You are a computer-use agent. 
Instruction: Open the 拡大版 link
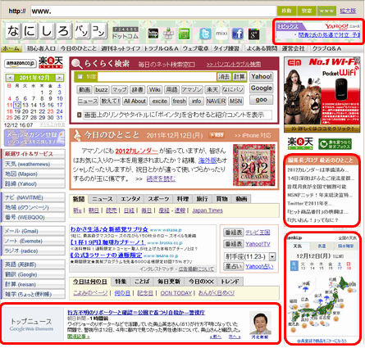click(x=348, y=11)
